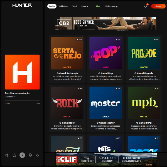Like the song with thumbs-up icon
167x167 pixels.
(14, 155)
